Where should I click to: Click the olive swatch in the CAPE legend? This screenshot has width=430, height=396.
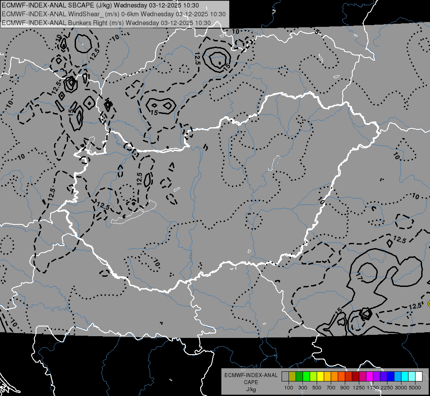click(293, 377)
